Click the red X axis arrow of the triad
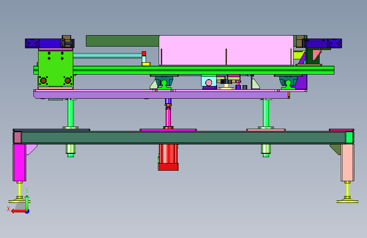This screenshot has height=238, width=367. (19, 211)
